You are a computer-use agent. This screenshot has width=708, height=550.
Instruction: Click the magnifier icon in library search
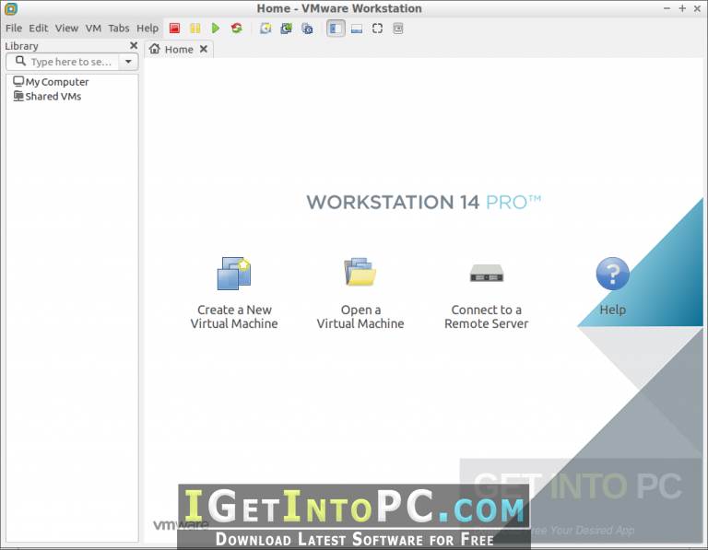[x=20, y=61]
